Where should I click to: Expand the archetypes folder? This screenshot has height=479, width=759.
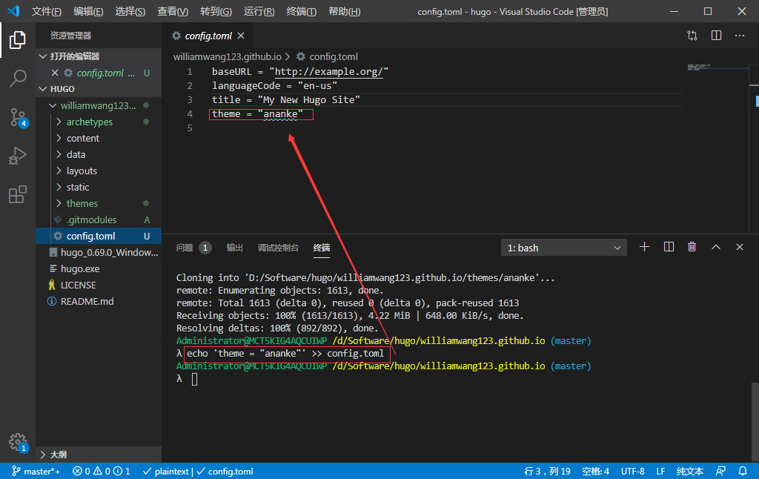pyautogui.click(x=59, y=122)
